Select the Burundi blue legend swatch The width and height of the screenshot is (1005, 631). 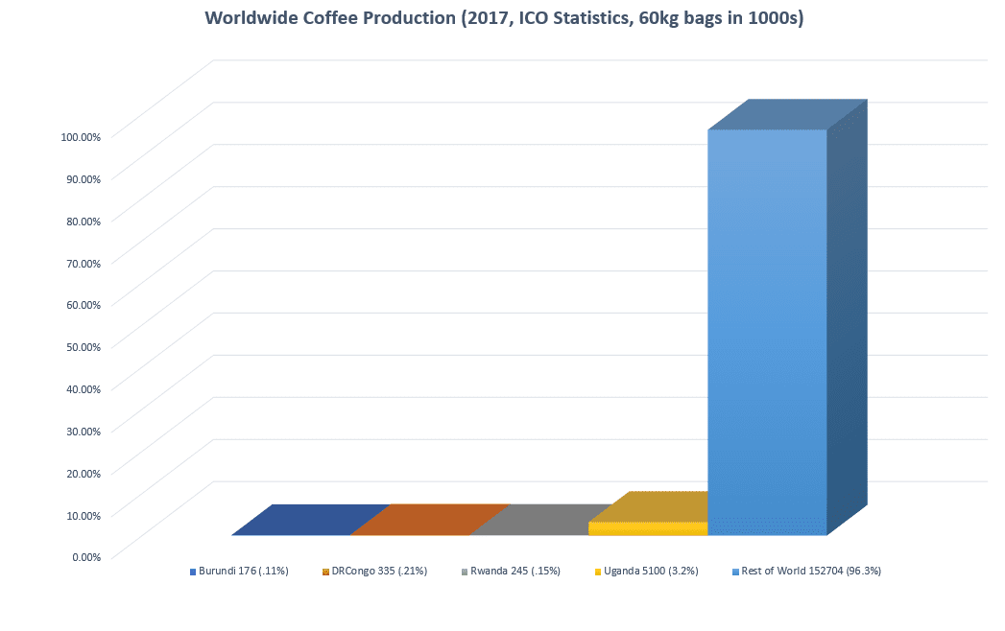(193, 572)
